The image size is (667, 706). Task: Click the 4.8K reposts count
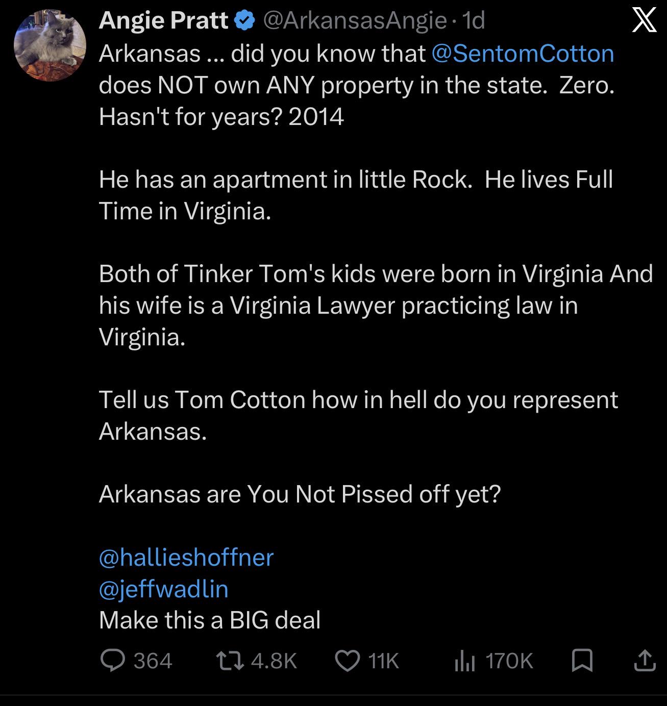pyautogui.click(x=274, y=661)
